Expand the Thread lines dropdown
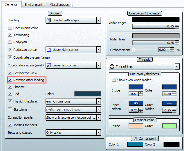 click(x=177, y=66)
